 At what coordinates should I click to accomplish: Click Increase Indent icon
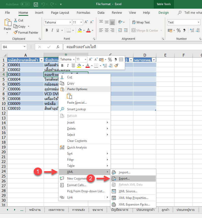pyautogui.click(x=126, y=30)
